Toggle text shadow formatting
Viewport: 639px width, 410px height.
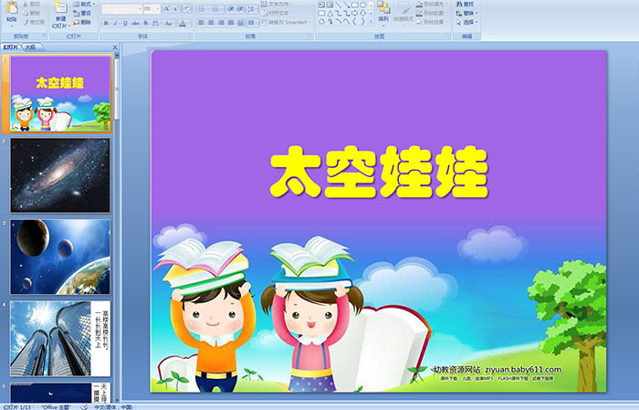pyautogui.click(x=145, y=23)
